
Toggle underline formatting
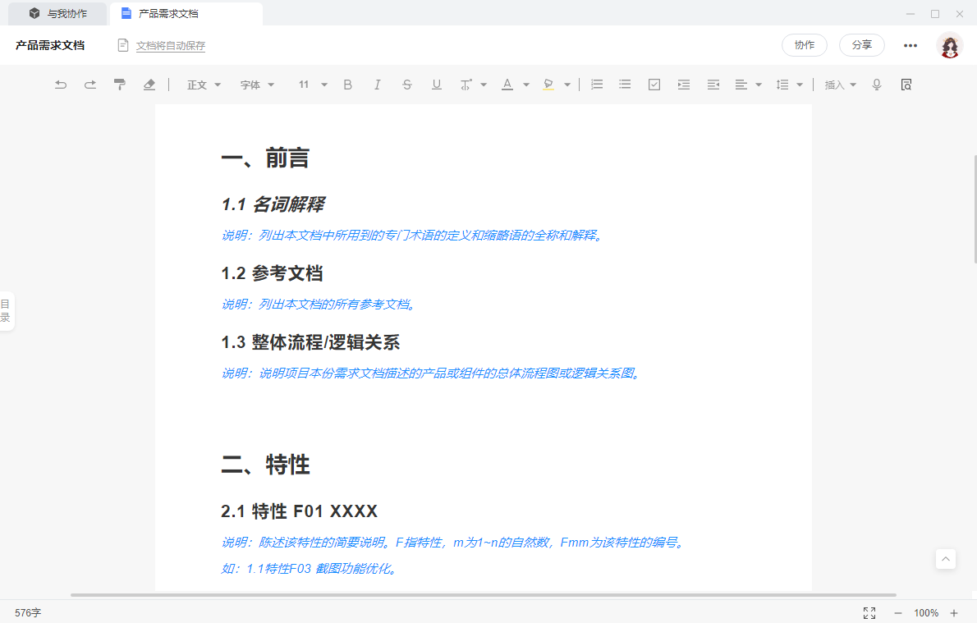click(x=437, y=85)
